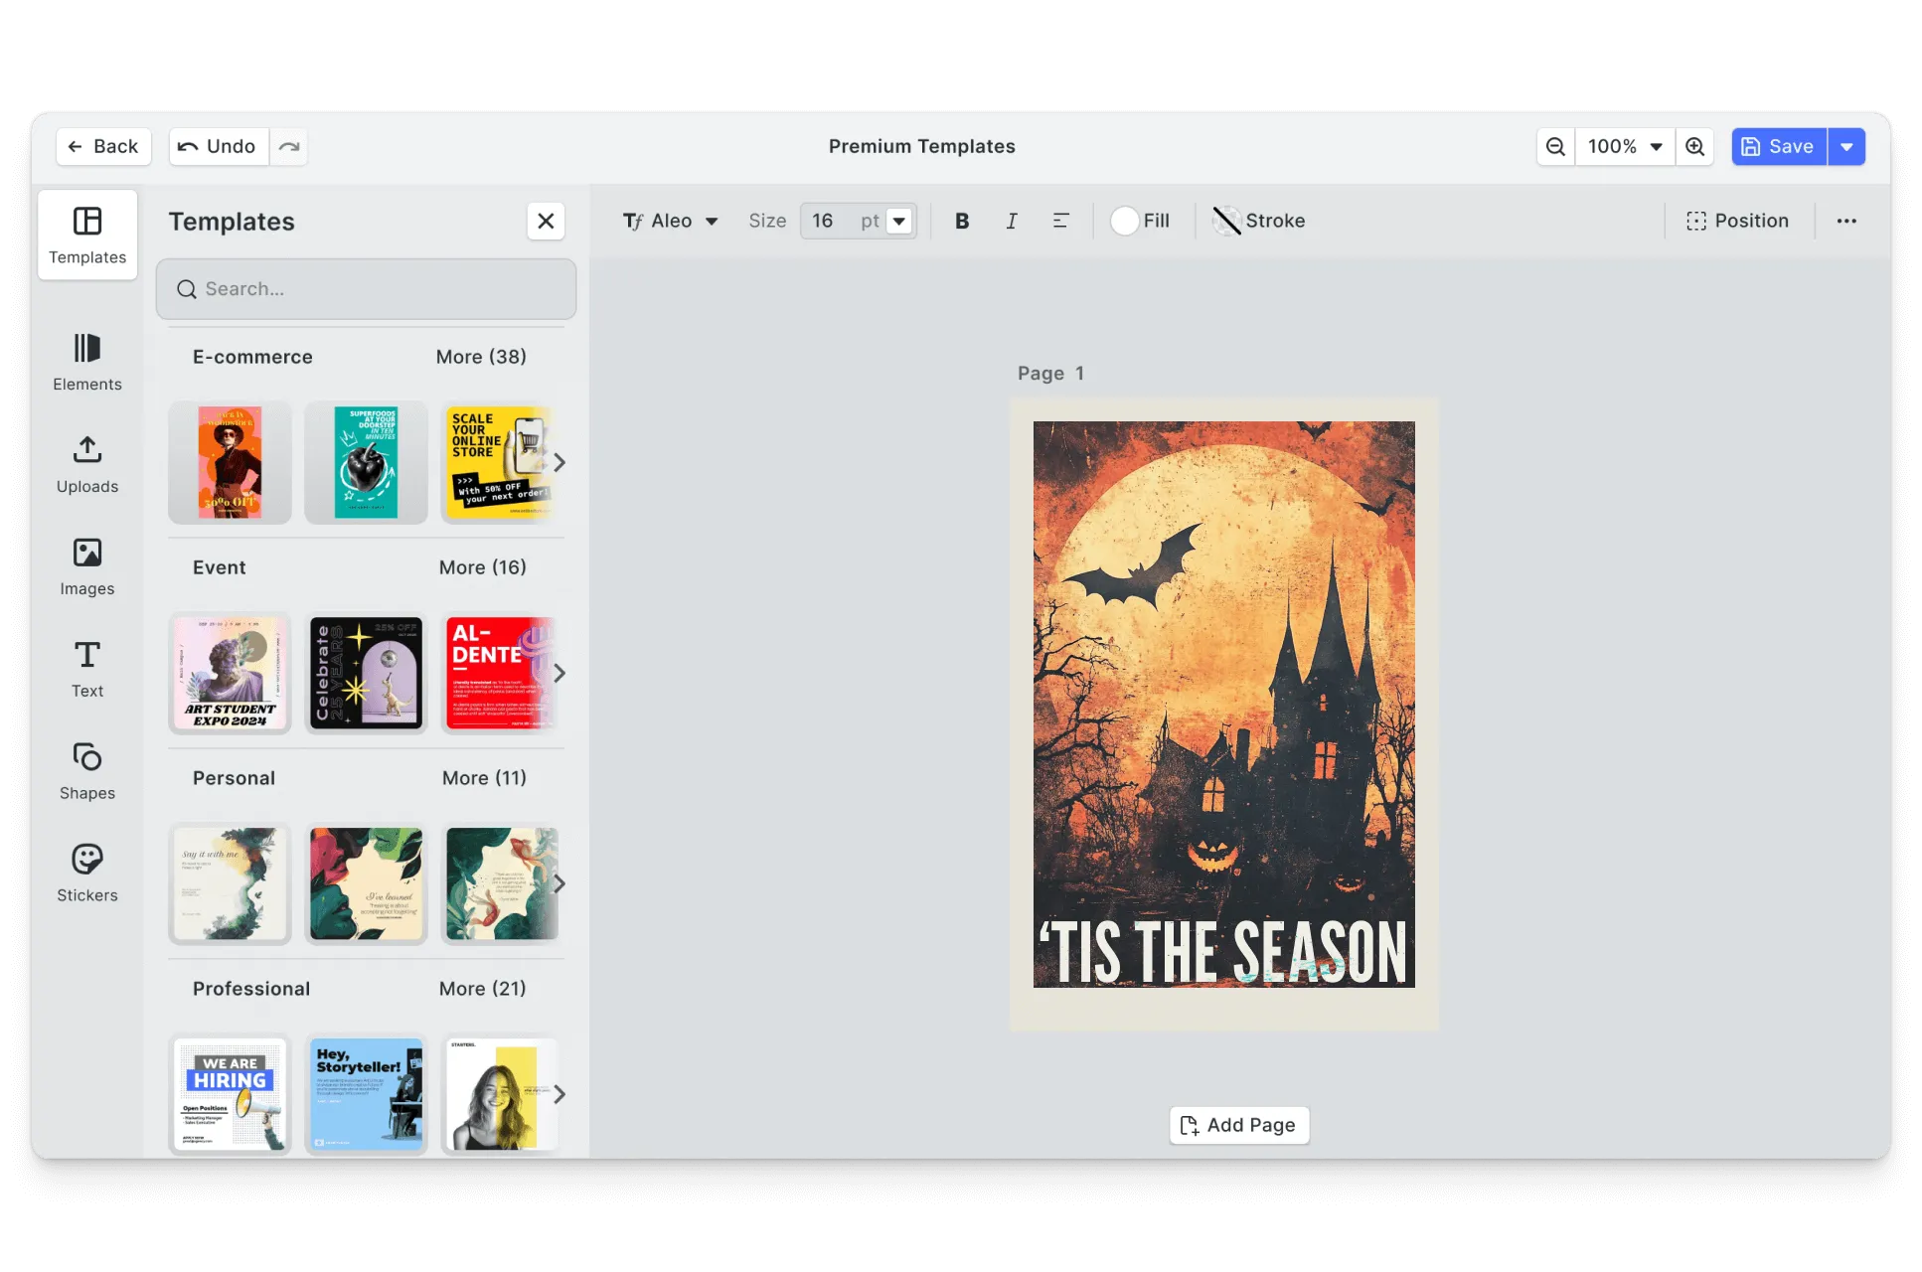1922x1272 pixels.
Task: Open the Text sidebar tab
Action: 87,669
